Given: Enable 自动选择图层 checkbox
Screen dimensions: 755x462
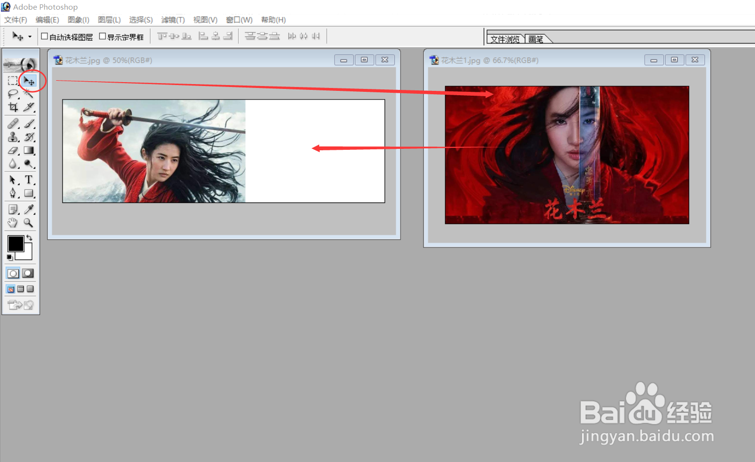Looking at the screenshot, I should 44,36.
